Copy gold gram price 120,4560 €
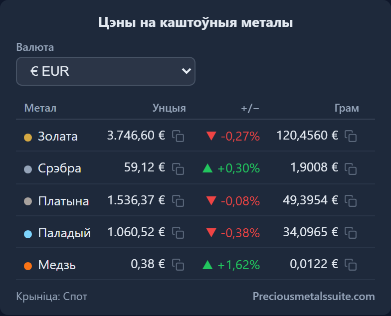This screenshot has height=316, width=391. [x=351, y=136]
